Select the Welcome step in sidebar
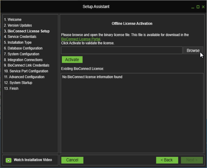 point(13,20)
